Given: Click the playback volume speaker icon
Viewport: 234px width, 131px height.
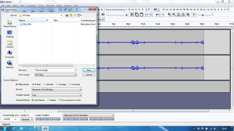Looking at the screenshot, I should coord(103,14).
